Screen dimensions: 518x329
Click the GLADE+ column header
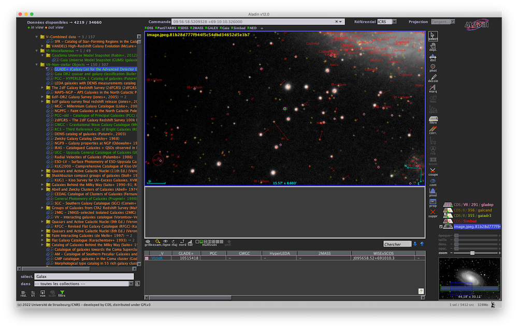coord(186,253)
